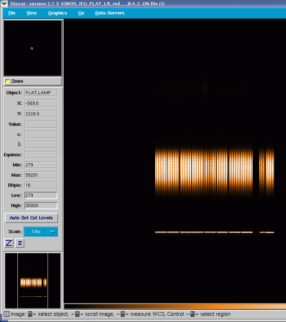Zoom in with the large Z icon
286x322 pixels.
[x=9, y=243]
